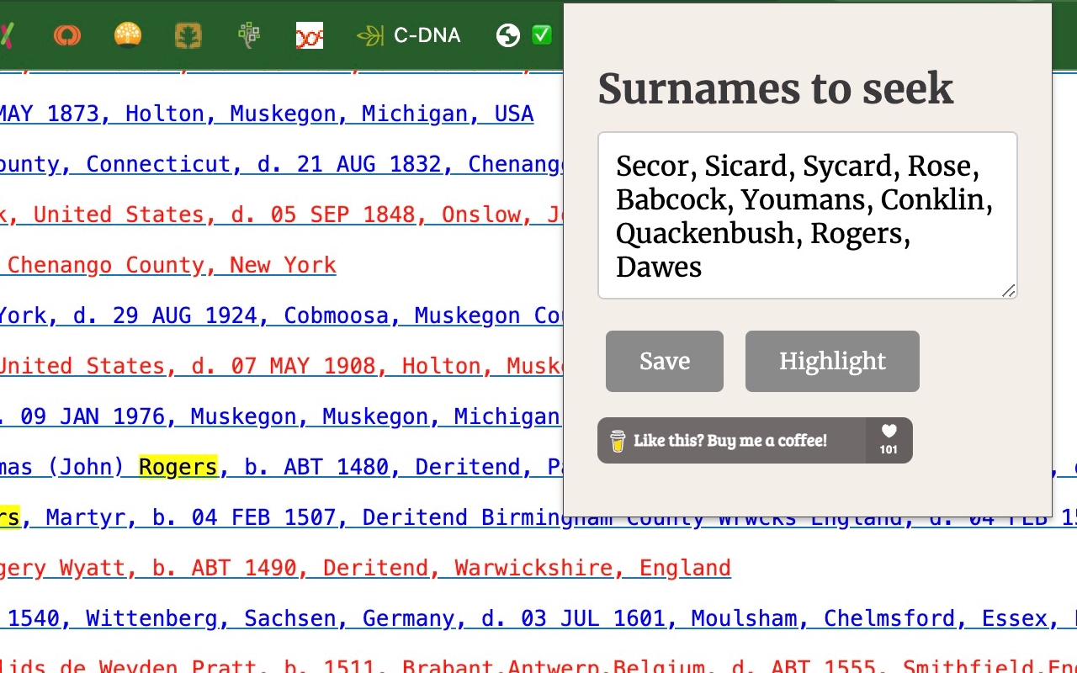This screenshot has height=673, width=1077.
Task: Open the orange MyHeritage bookmark icon
Action: [x=67, y=35]
